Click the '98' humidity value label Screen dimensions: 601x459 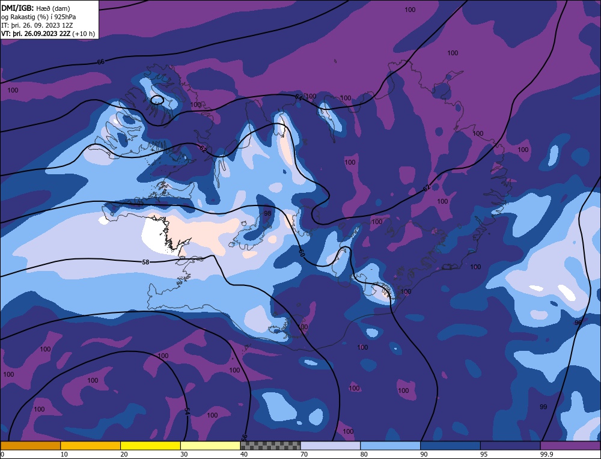tap(267, 213)
